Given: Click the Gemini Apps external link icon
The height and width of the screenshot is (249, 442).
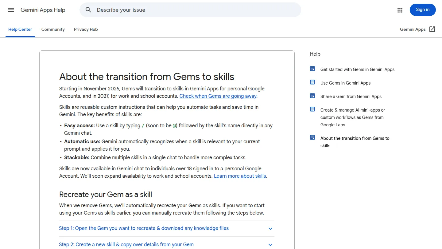Looking at the screenshot, I should click(x=432, y=29).
